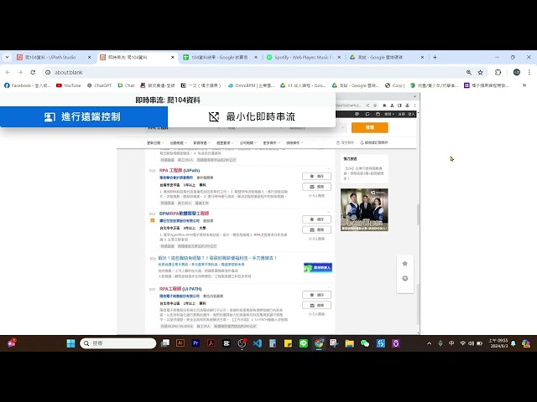This screenshot has height=402, width=537.
Task: Open Visual Studio Code from the taskbar
Action: click(x=258, y=343)
